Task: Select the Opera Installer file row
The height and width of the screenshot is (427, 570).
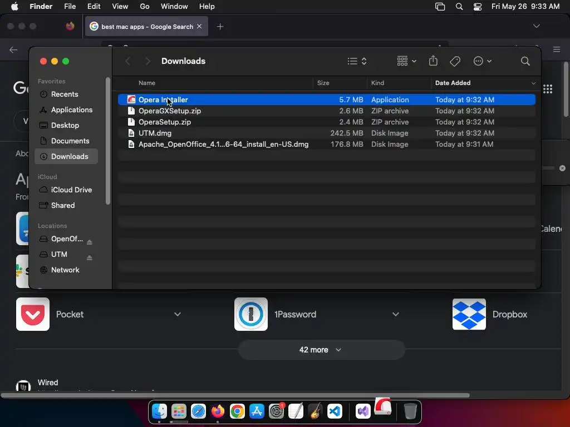Action: [x=326, y=100]
